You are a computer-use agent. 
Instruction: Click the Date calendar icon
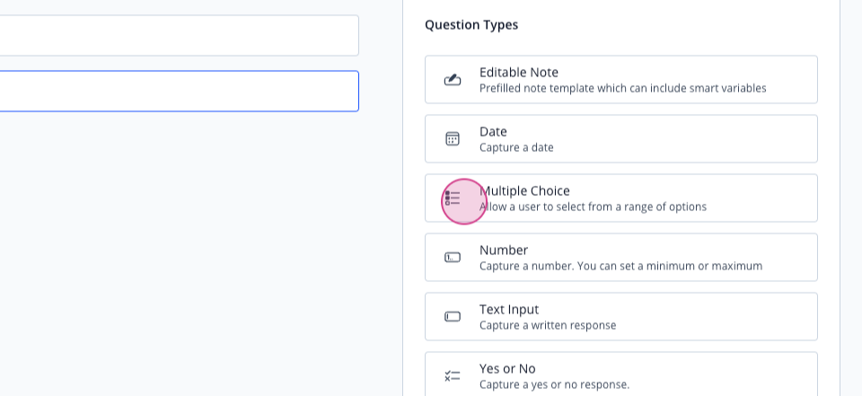tap(453, 138)
